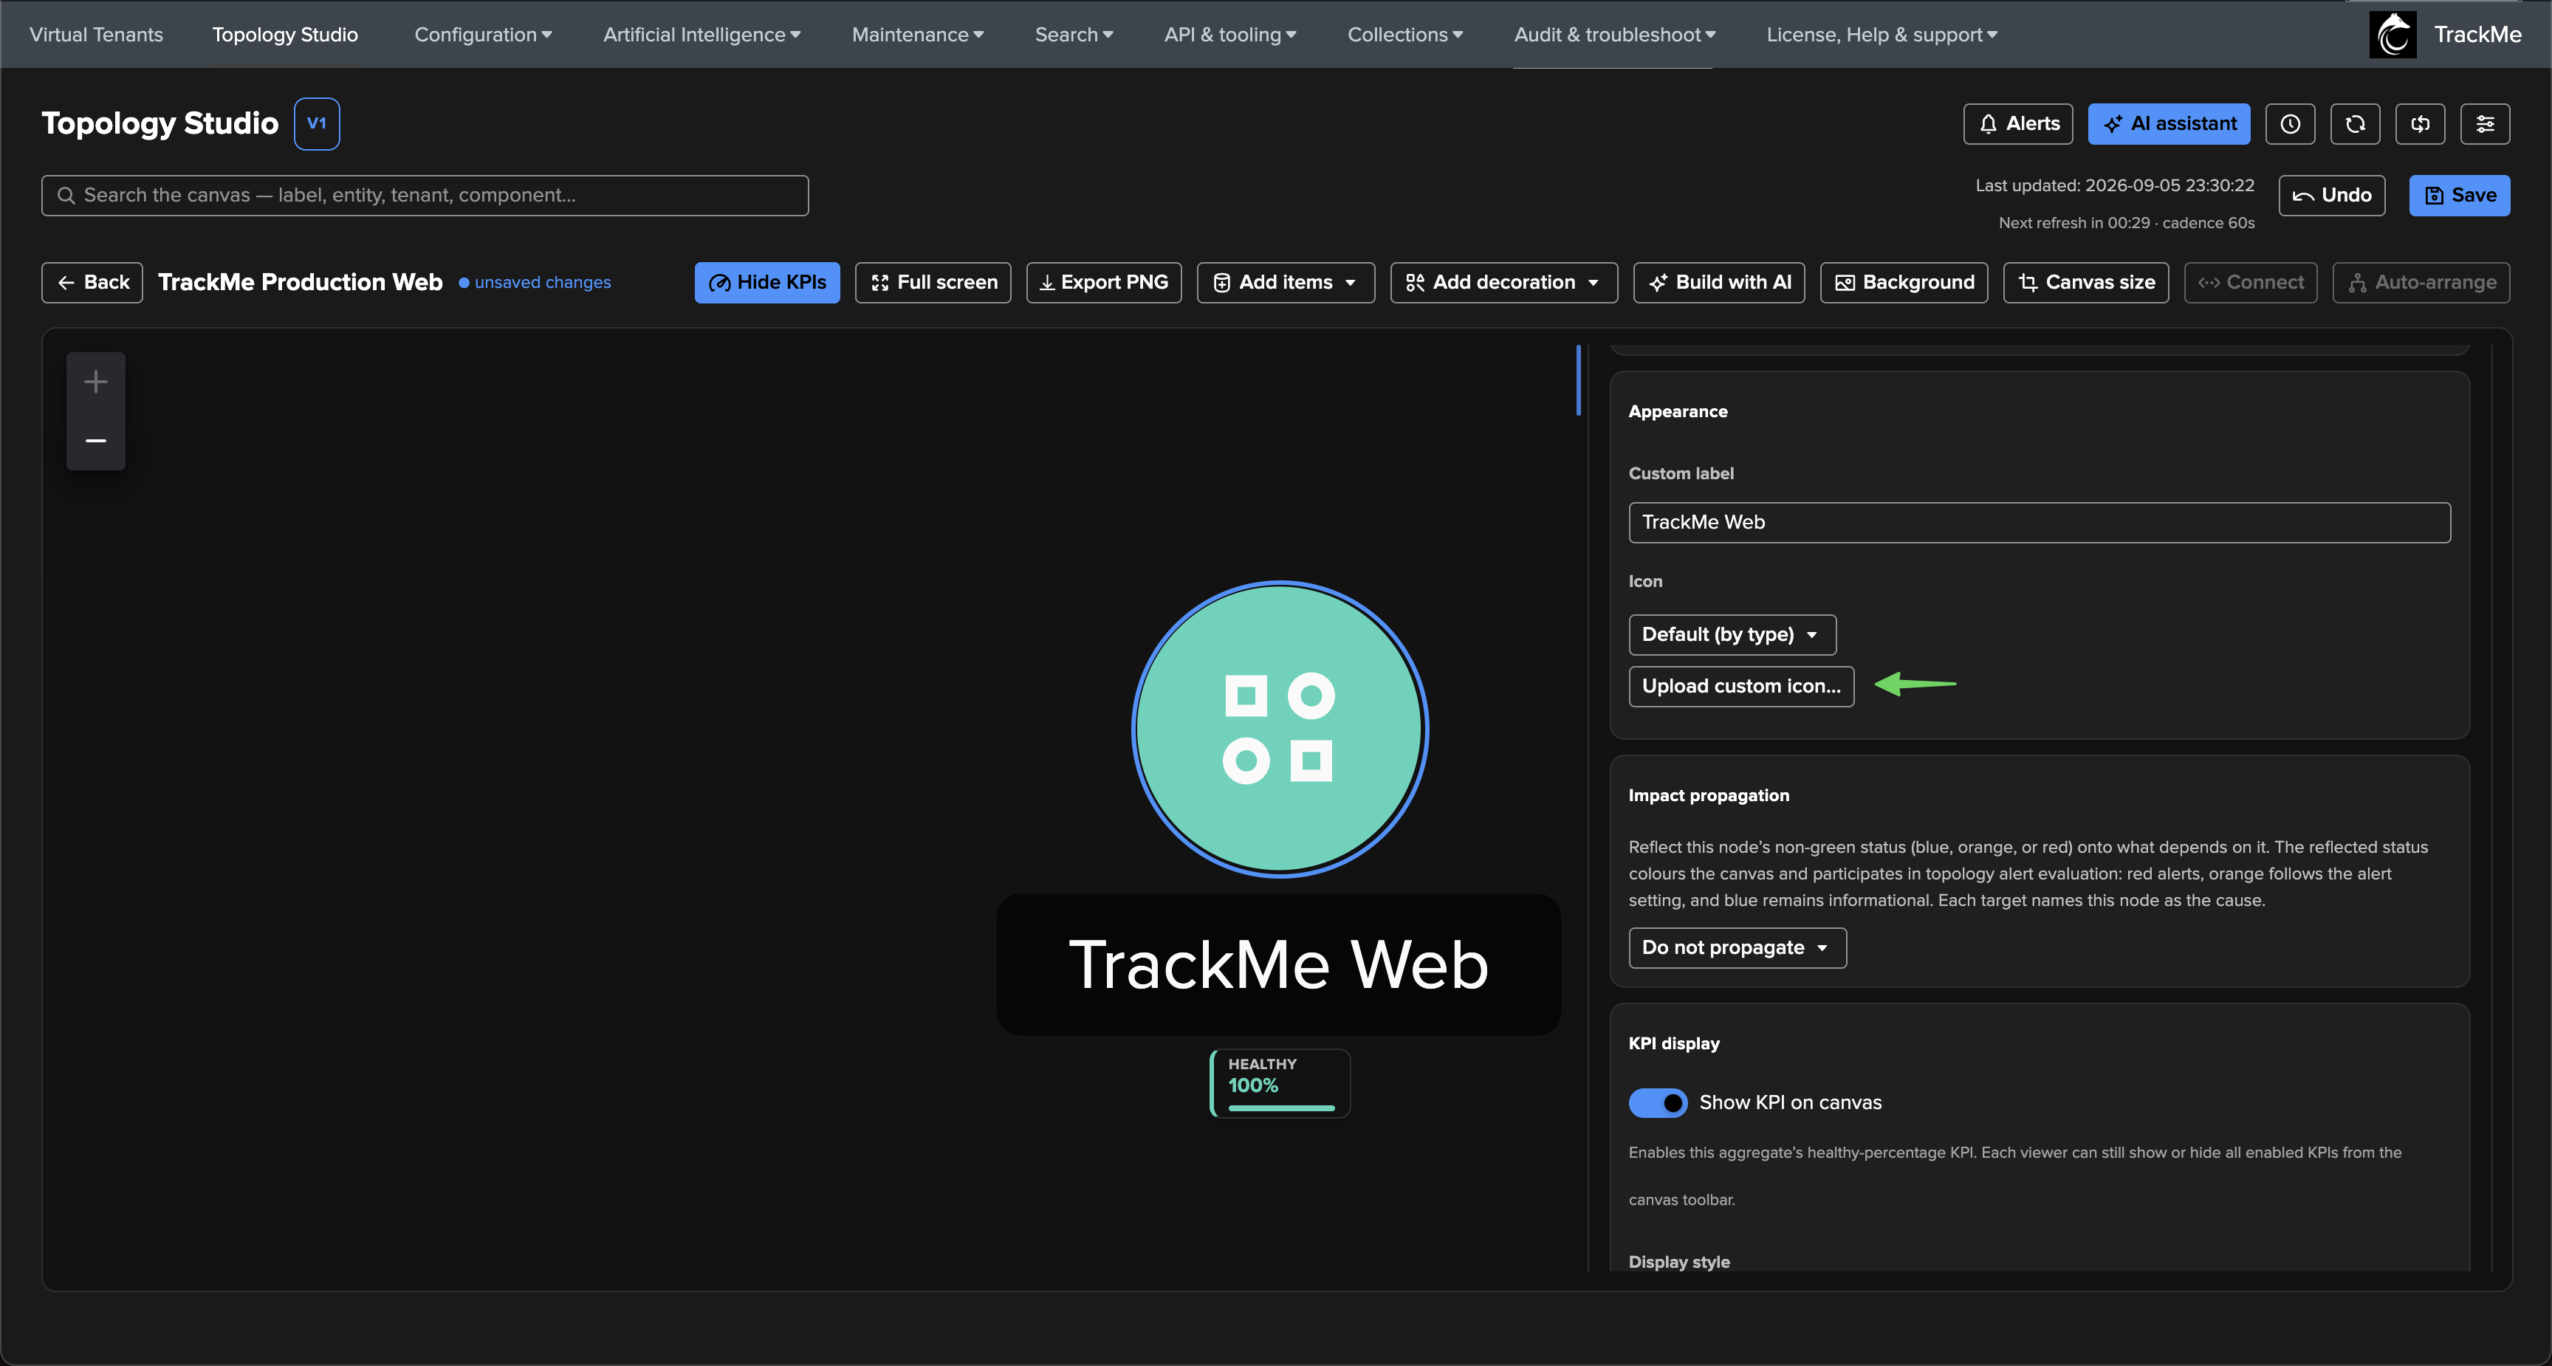Open the Maintenance menu
The image size is (2552, 1366).
click(x=917, y=35)
